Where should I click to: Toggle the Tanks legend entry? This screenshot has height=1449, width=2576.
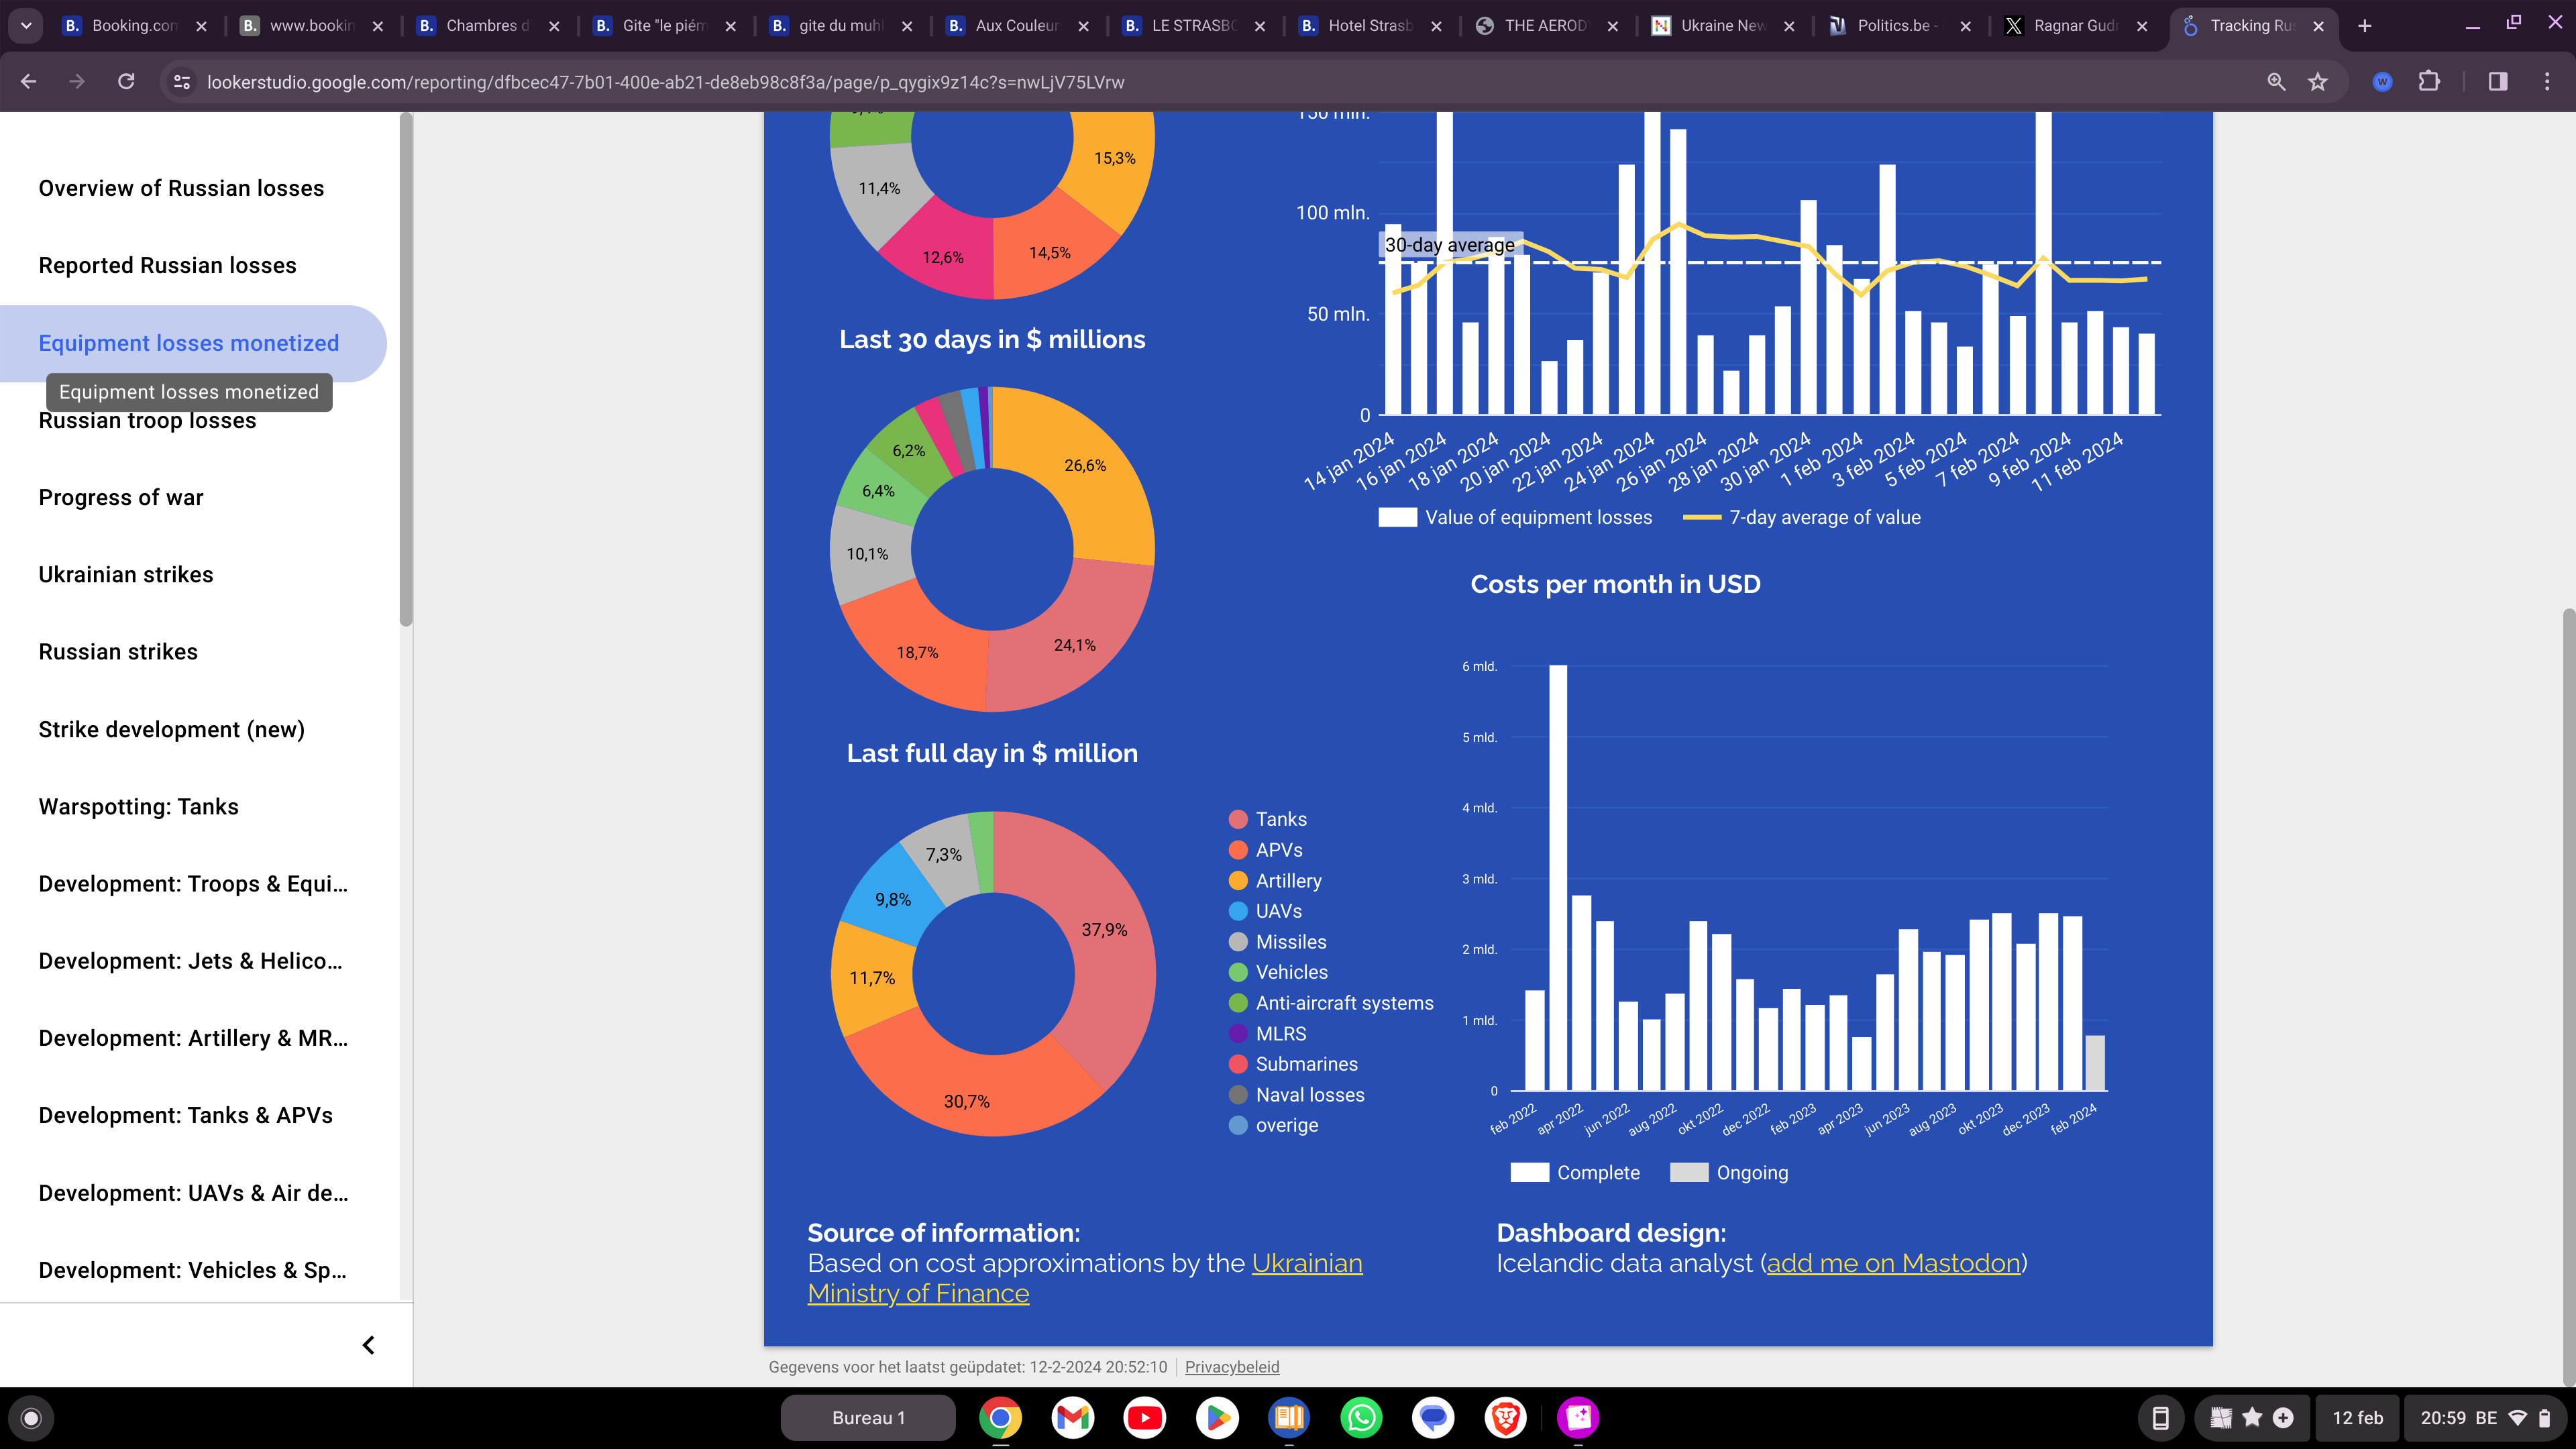coord(1280,819)
